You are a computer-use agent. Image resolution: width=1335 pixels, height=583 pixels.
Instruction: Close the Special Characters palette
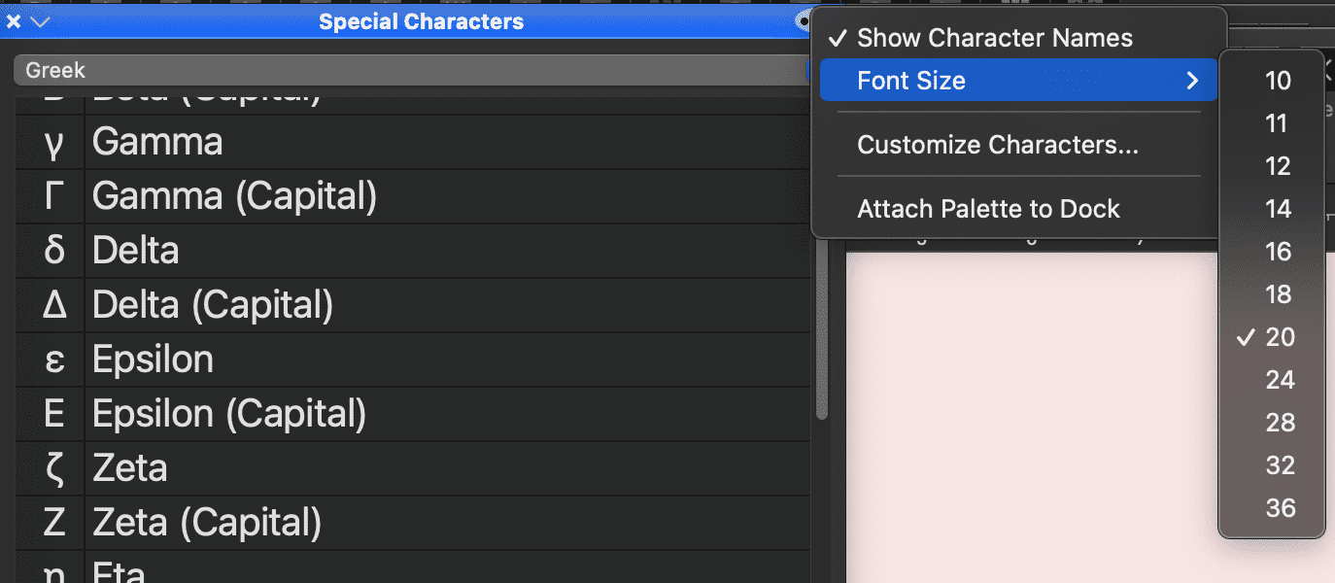pos(14,21)
